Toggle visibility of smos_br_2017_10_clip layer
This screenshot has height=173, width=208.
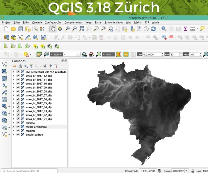[18, 84]
